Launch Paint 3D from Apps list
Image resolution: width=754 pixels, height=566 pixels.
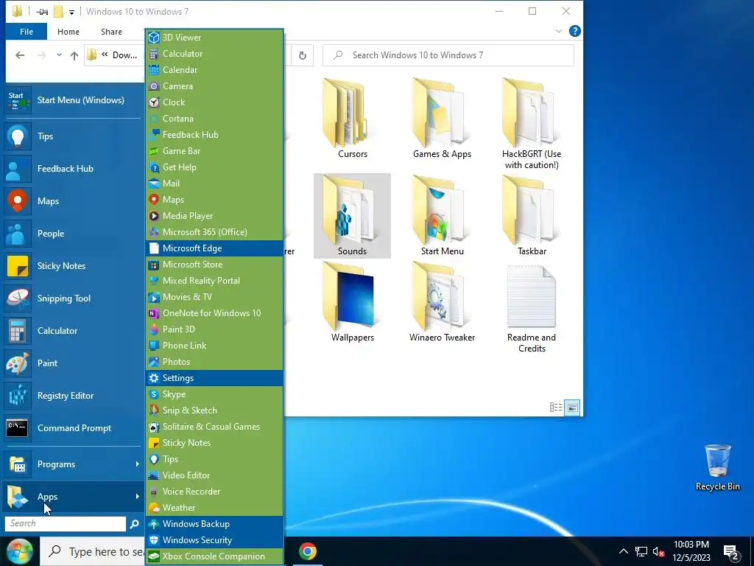click(214, 329)
